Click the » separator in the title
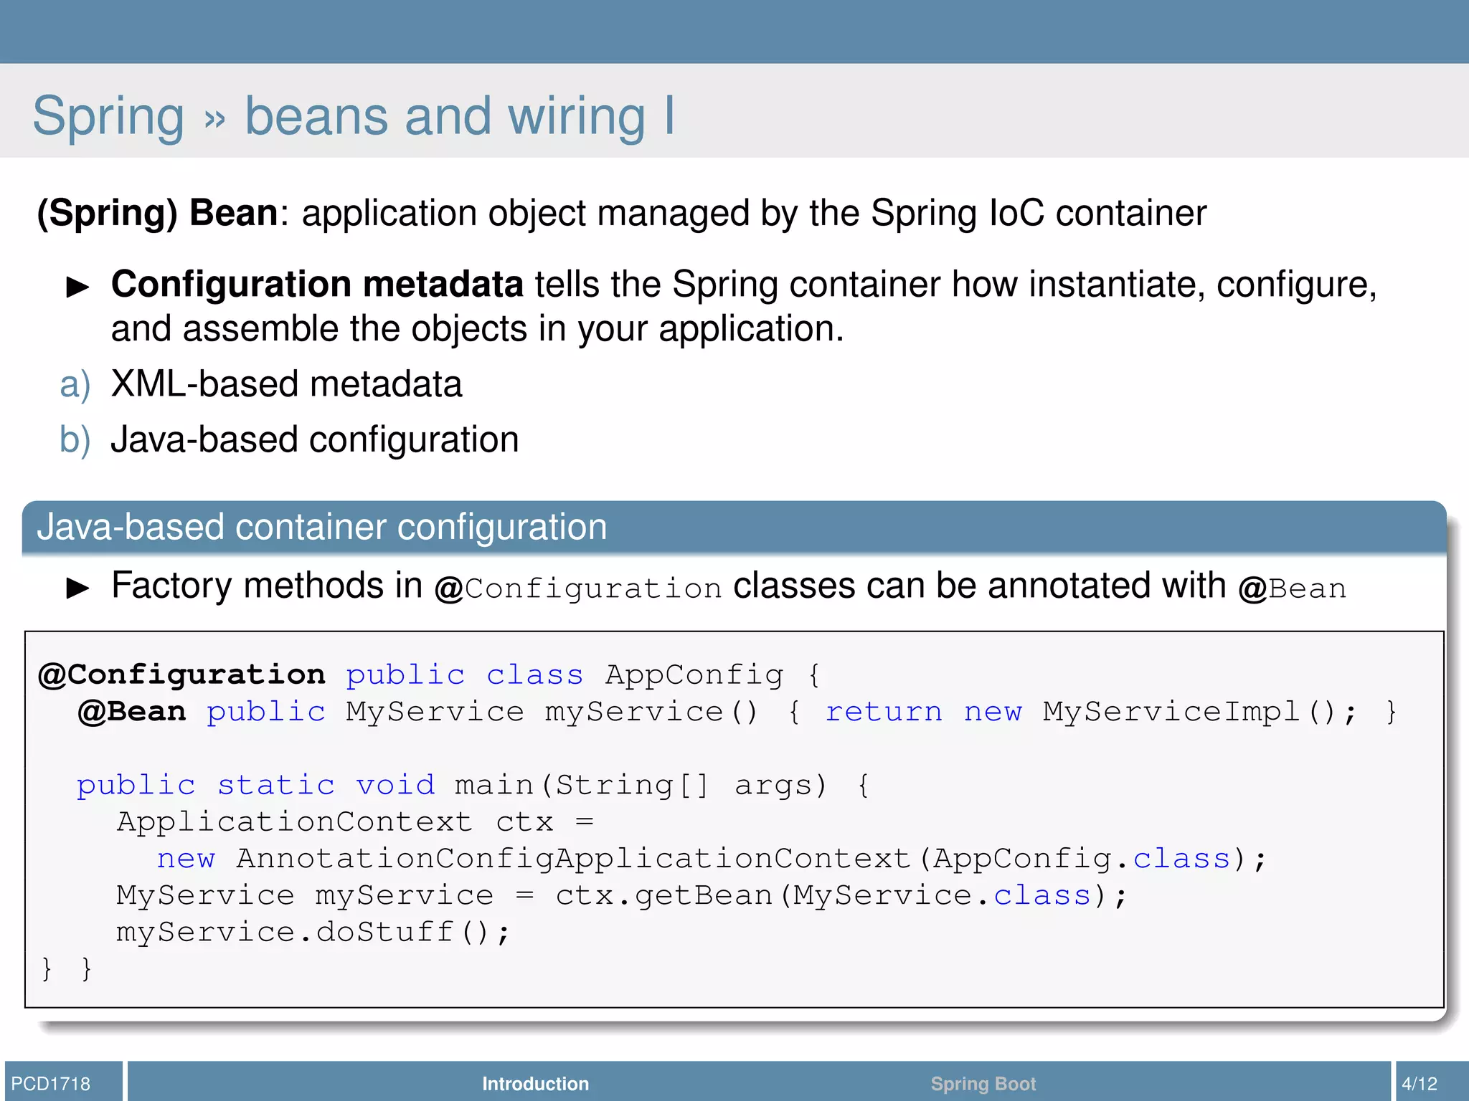The image size is (1469, 1101). click(214, 119)
